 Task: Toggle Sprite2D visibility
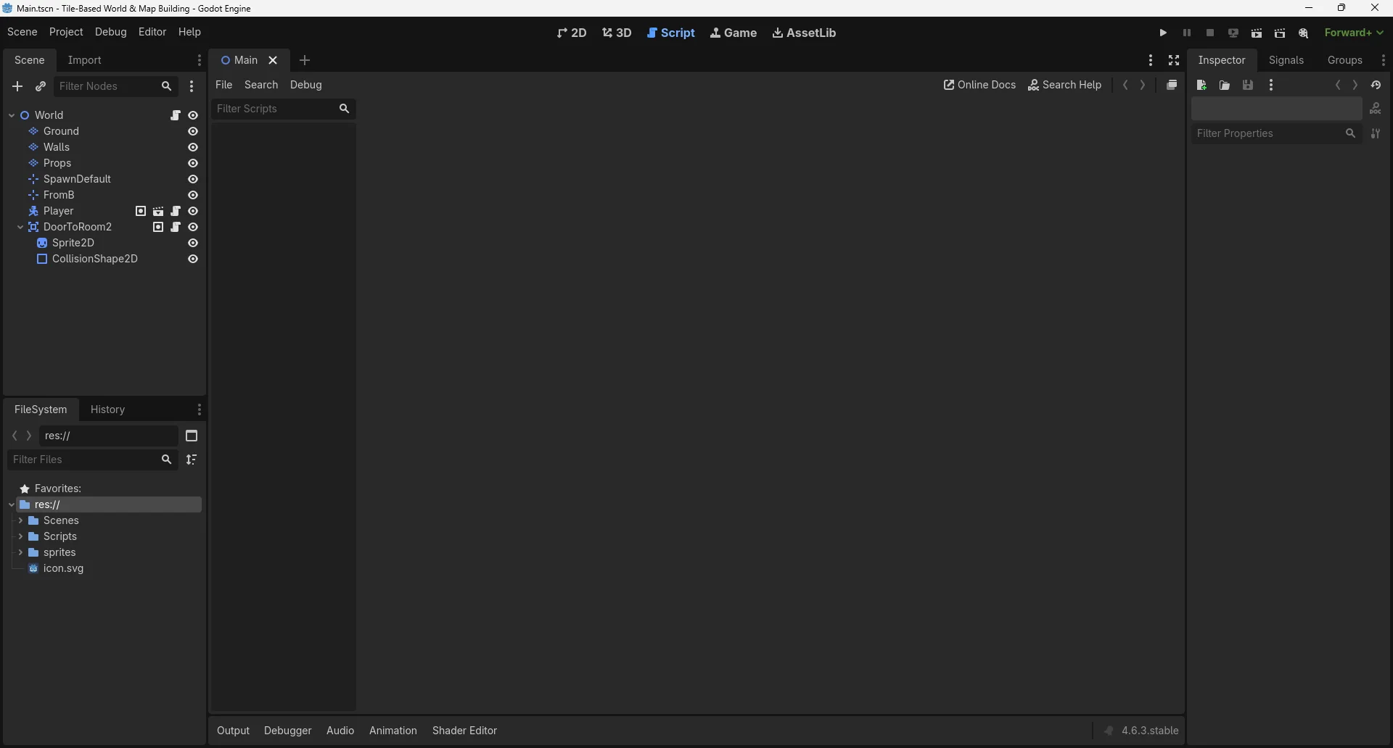(193, 243)
